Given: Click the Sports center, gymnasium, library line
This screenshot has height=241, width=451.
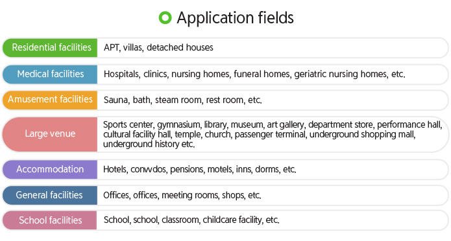Looking at the screenshot, I should 273,124.
